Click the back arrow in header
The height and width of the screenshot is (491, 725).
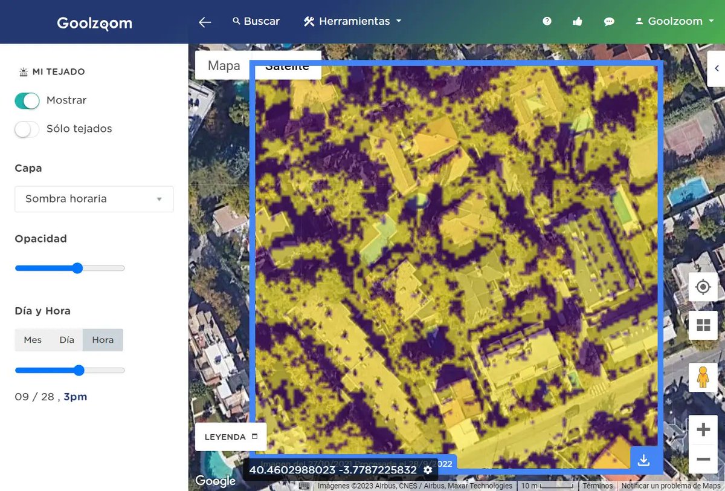[205, 22]
